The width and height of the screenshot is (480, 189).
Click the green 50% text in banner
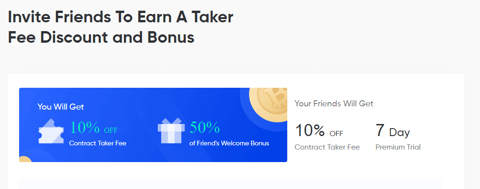(x=204, y=127)
